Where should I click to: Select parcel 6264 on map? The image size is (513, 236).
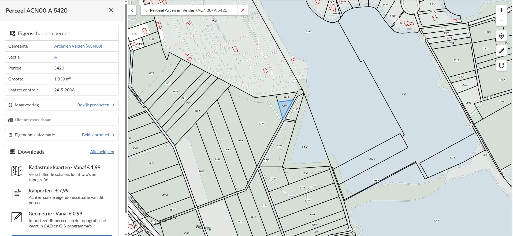436,220
